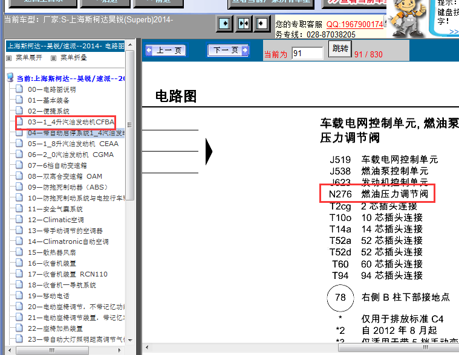Image resolution: width=459 pixels, height=355 pixels.
Task: Open tree item 01—基本装备
Action: [48, 100]
